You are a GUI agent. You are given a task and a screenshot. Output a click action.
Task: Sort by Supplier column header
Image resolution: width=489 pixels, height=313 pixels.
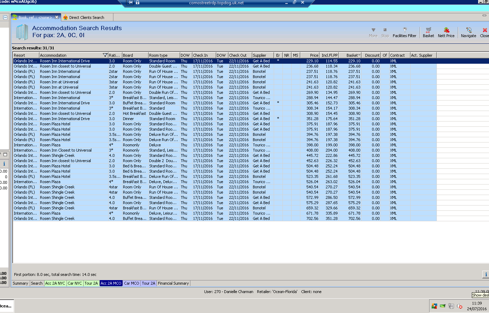point(263,55)
